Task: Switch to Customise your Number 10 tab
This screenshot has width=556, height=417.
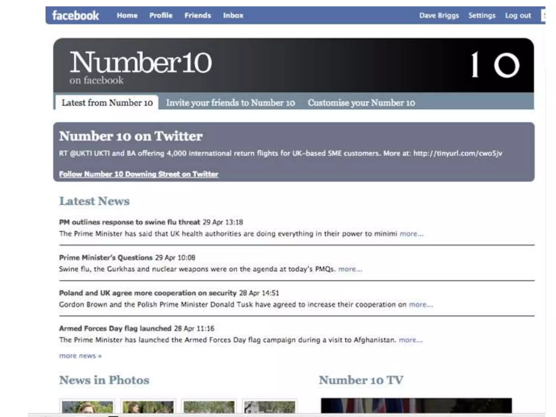Action: coord(361,103)
